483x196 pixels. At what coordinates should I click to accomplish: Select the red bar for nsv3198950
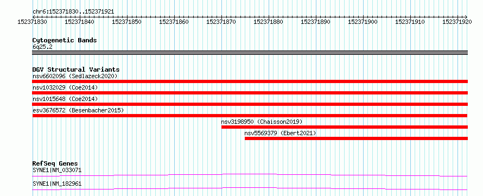345,127
